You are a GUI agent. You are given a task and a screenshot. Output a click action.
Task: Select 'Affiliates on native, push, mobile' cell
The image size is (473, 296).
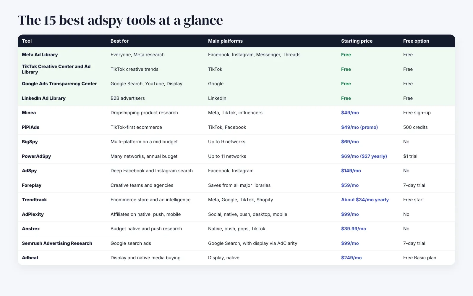pos(146,214)
